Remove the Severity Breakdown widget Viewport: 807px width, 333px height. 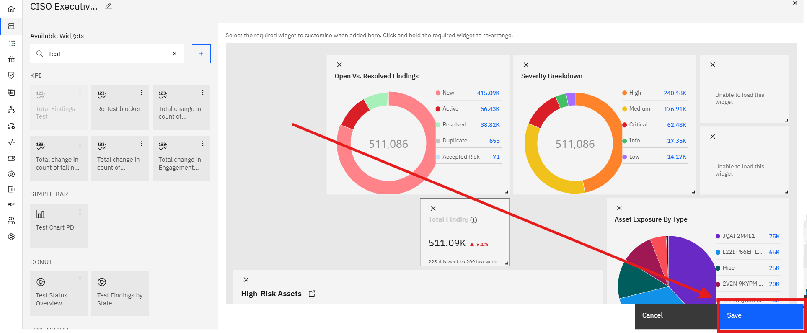(526, 65)
